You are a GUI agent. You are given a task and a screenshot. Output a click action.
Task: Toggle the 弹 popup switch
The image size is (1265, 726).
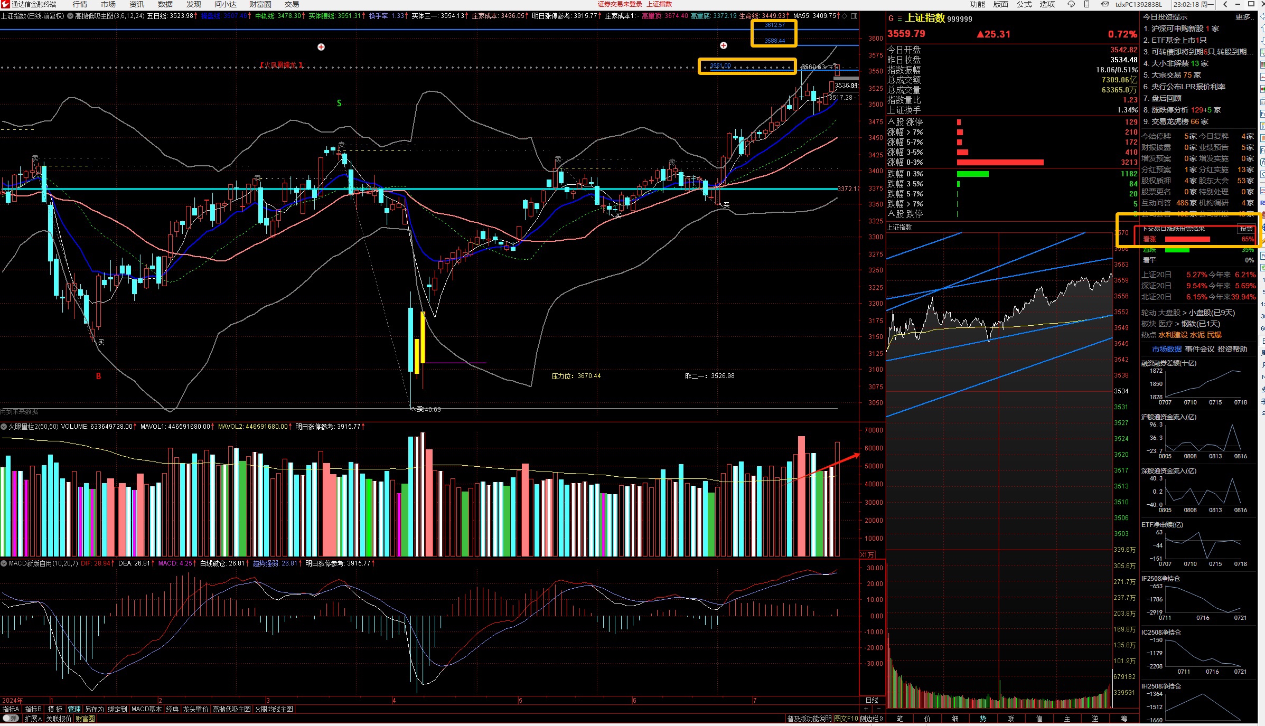point(11,719)
